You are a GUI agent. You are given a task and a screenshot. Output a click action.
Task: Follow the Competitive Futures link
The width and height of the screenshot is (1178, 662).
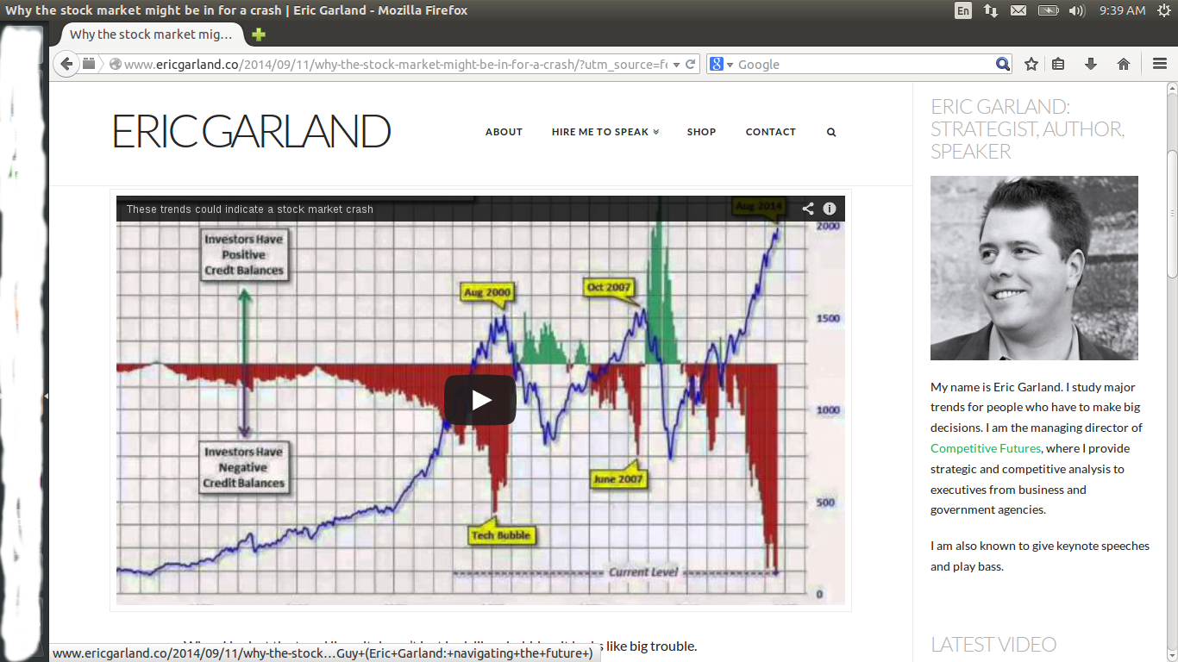[986, 448]
